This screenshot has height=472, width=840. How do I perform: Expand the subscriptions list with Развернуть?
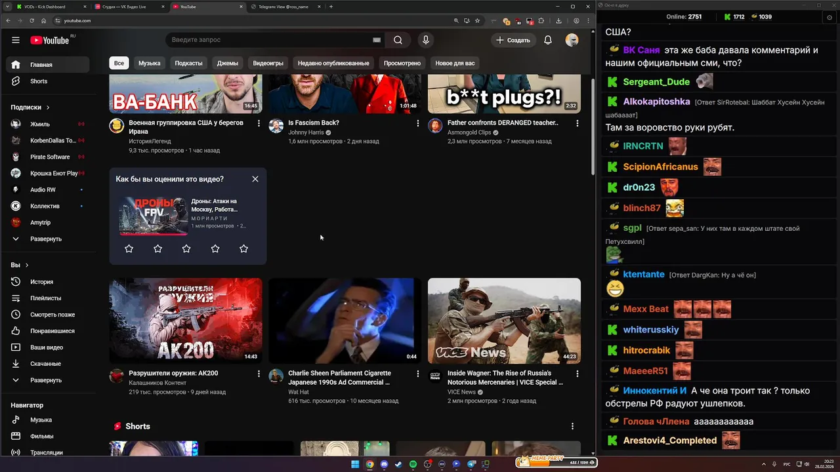48,239
